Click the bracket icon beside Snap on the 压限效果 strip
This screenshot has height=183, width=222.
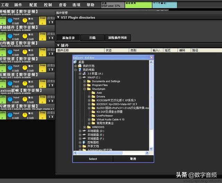51,85
